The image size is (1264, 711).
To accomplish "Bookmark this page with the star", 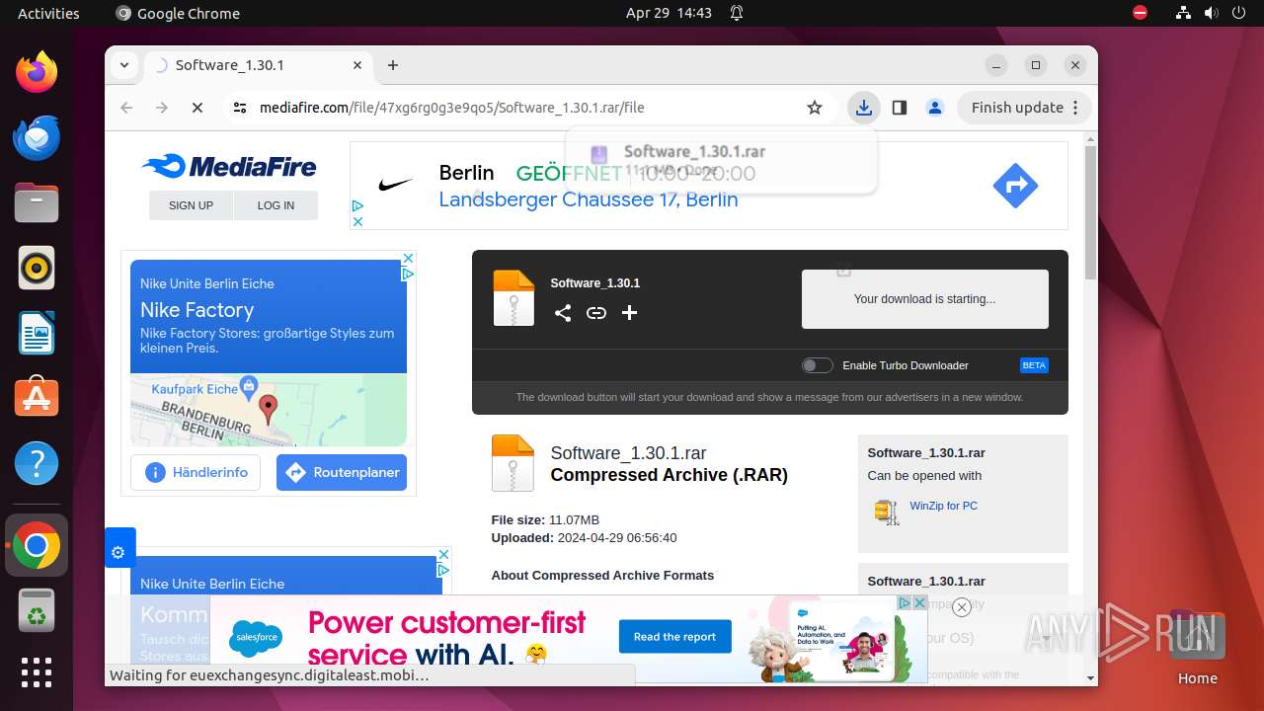I will tap(815, 108).
